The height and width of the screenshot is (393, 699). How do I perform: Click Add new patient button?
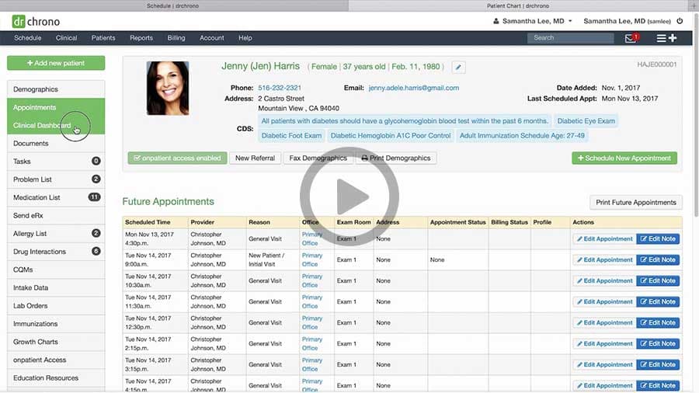pyautogui.click(x=56, y=63)
